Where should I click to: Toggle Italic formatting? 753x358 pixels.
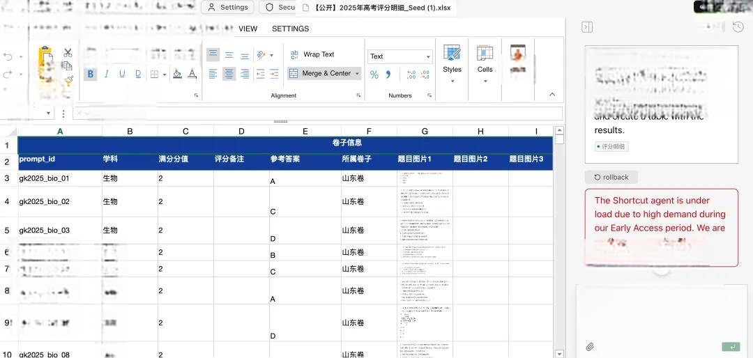coord(106,74)
